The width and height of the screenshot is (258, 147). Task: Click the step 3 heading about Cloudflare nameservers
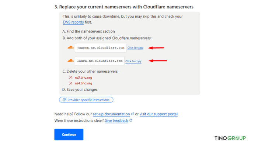[124, 7]
